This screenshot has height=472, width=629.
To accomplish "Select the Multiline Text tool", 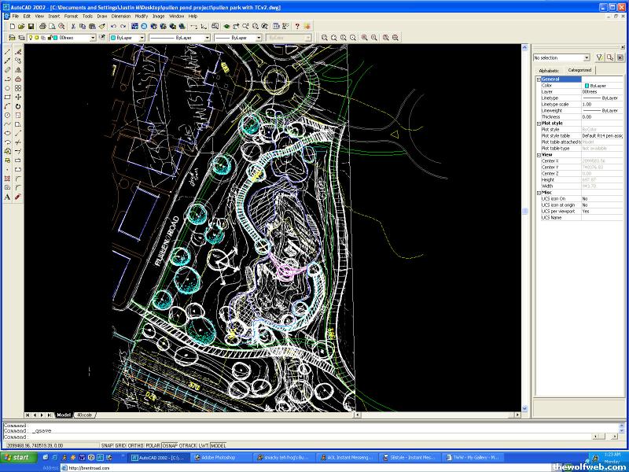I will [x=7, y=197].
